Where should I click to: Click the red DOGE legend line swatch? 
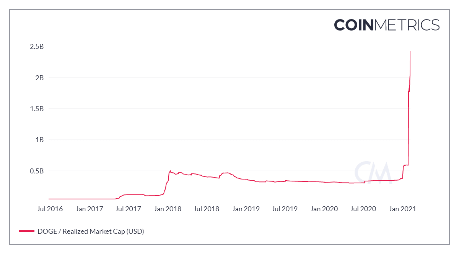[26, 231]
